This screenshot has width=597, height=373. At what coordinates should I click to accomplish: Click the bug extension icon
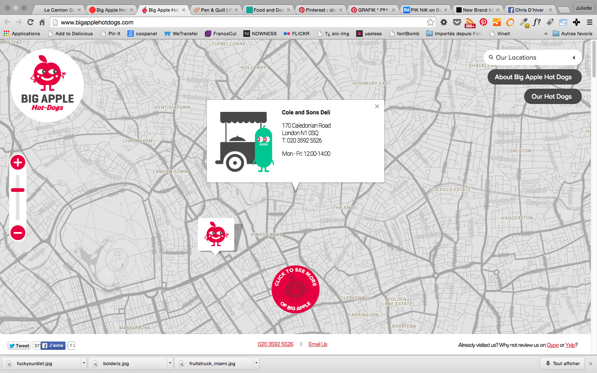[550, 22]
